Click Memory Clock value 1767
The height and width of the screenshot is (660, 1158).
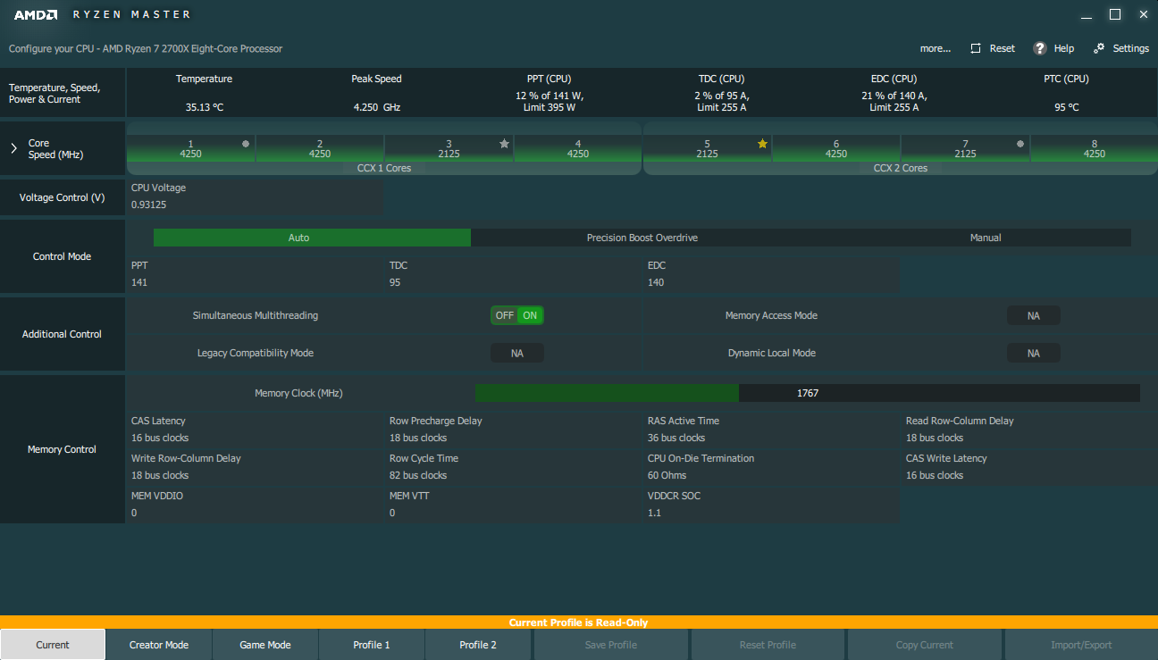pyautogui.click(x=808, y=393)
